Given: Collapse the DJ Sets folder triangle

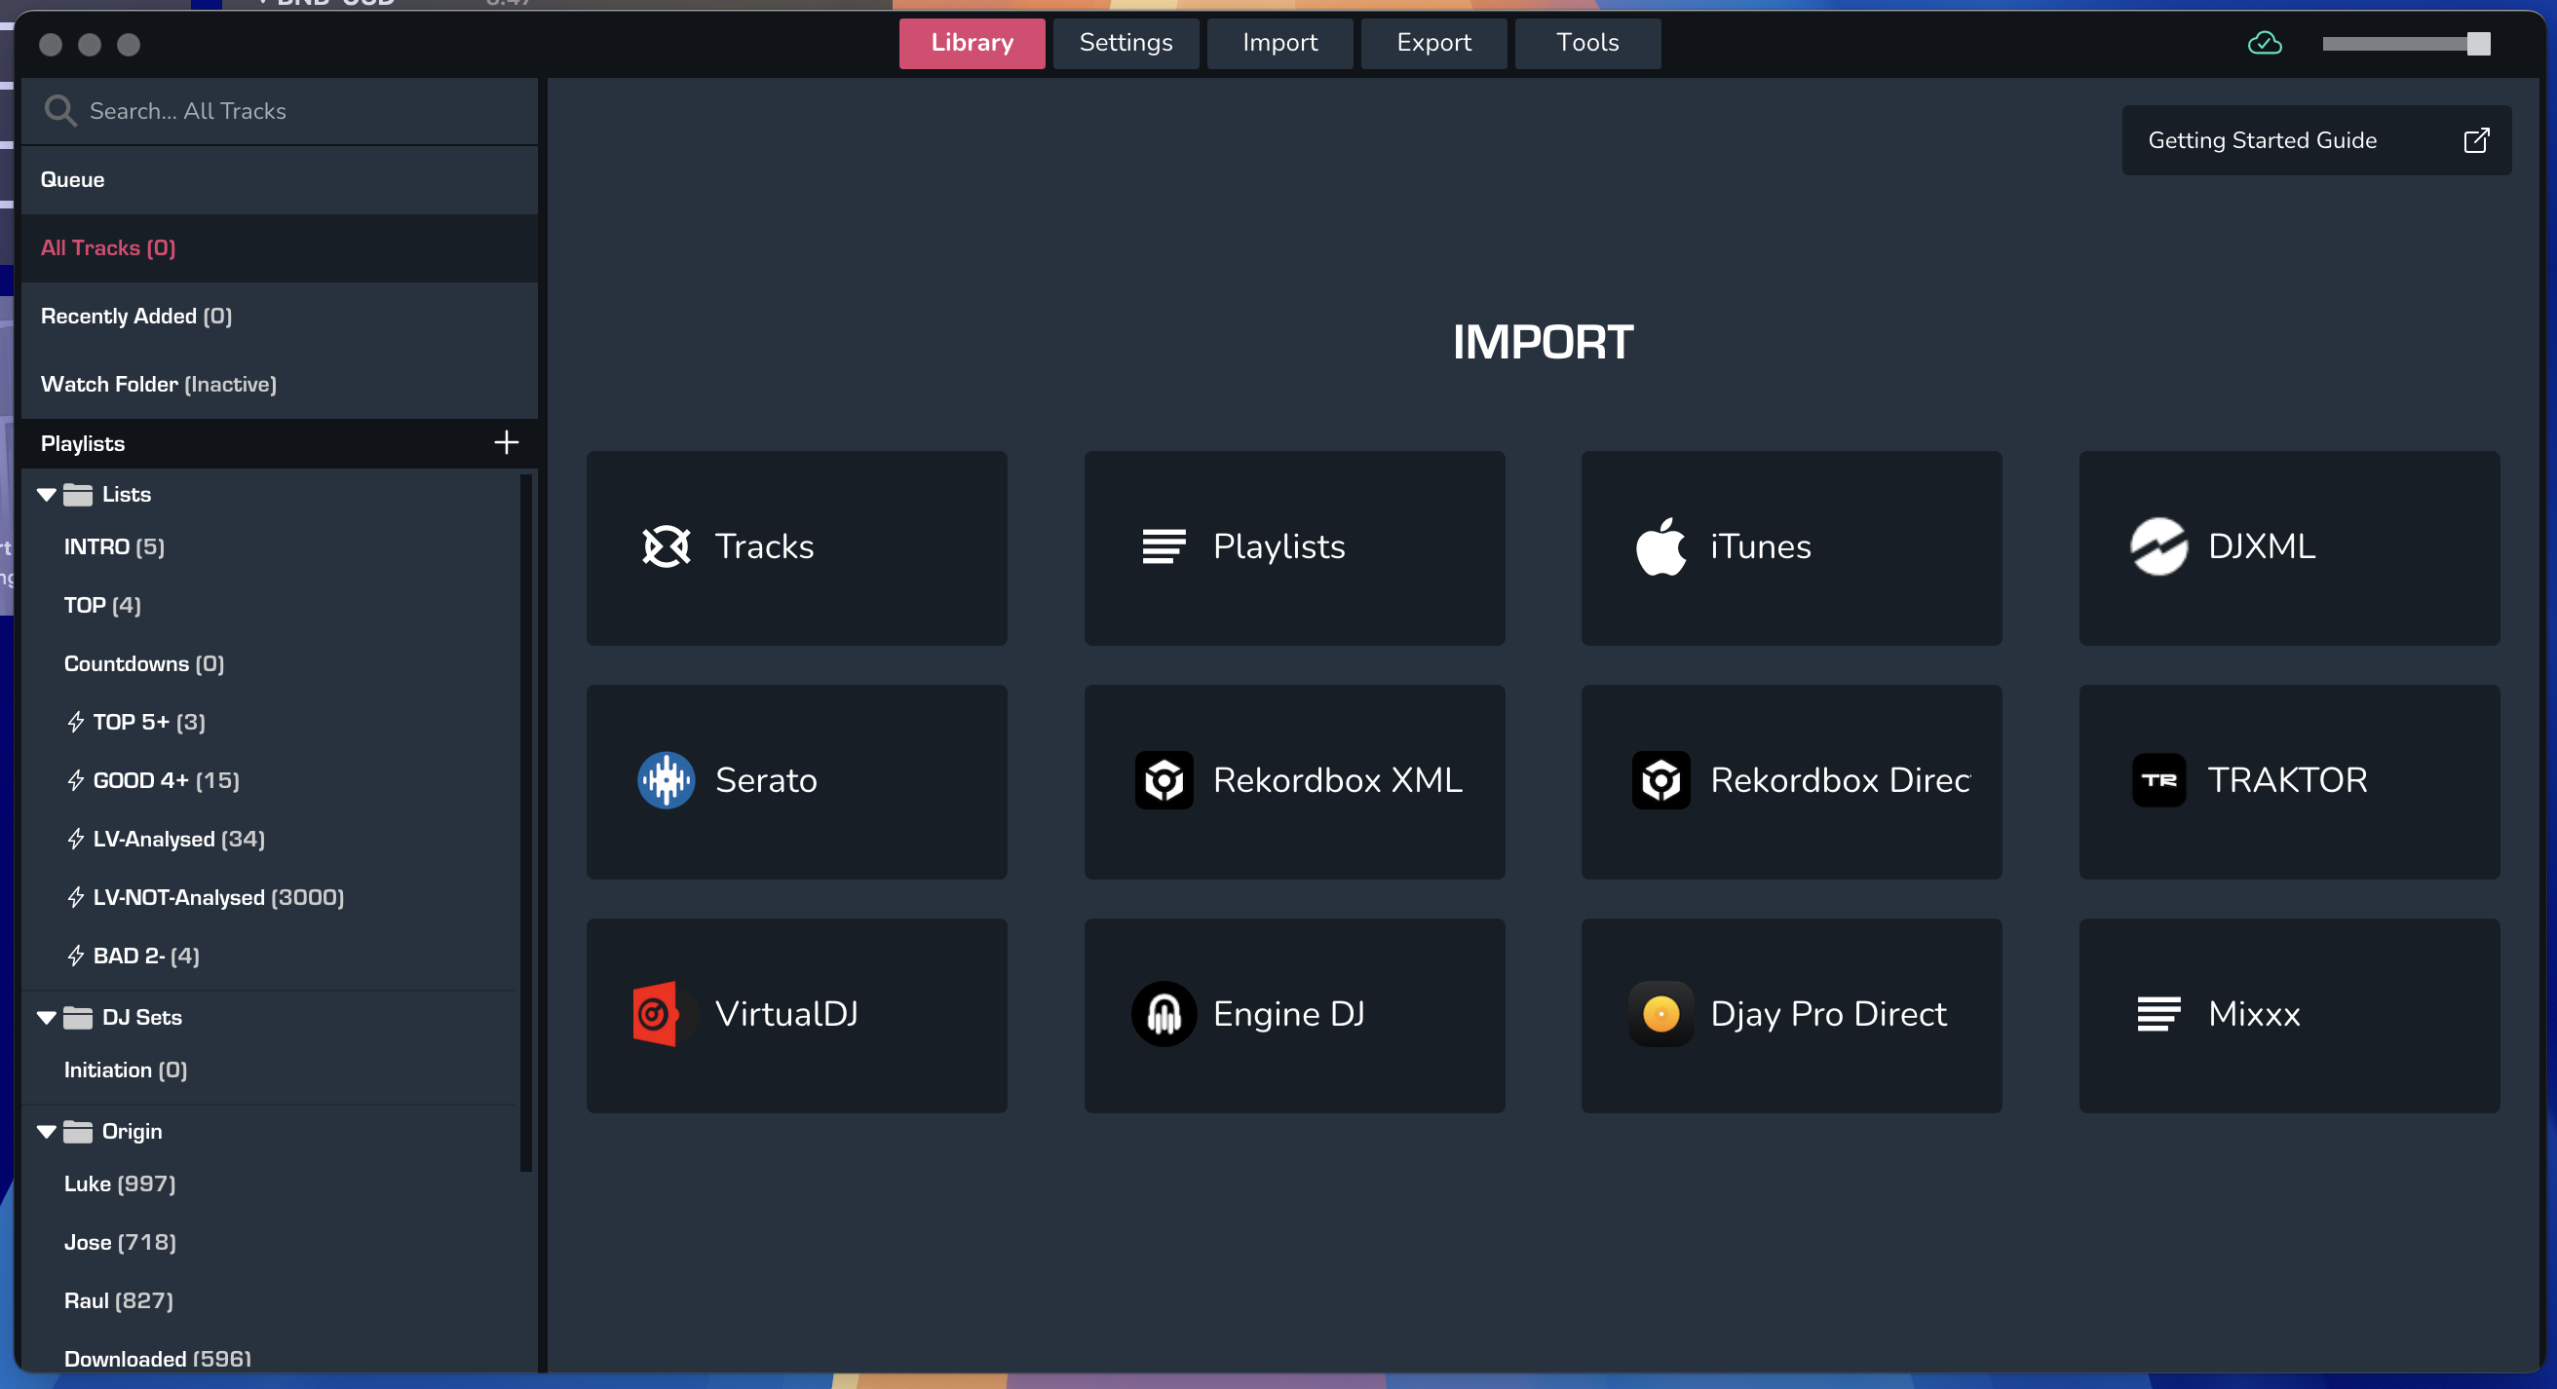Looking at the screenshot, I should 46,1018.
